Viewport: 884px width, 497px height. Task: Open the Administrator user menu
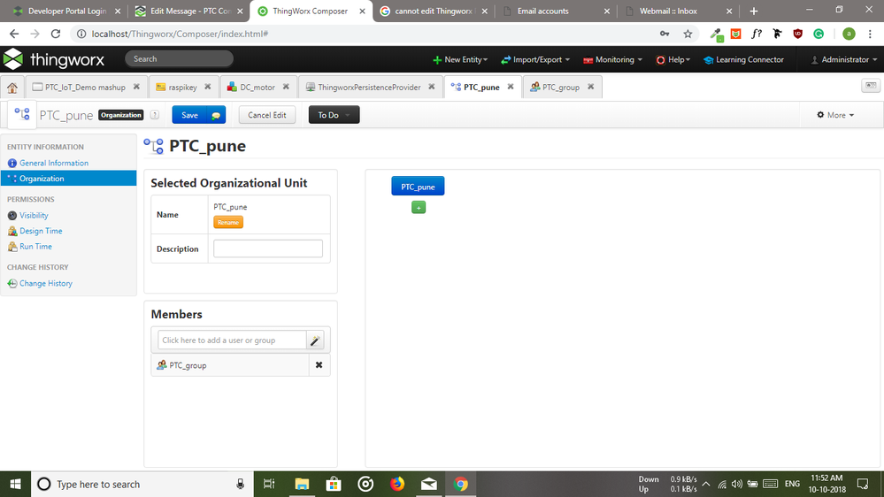[844, 60]
